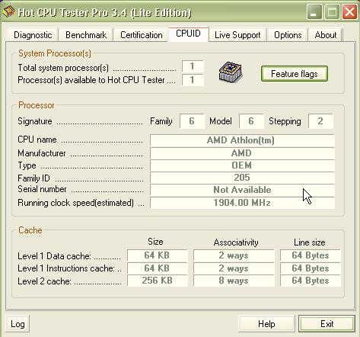360x337 pixels.
Task: Click the Processor(s) available to Hot CPU Tester value
Action: [193, 80]
